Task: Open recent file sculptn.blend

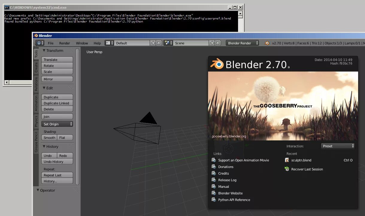Action: tap(301, 160)
